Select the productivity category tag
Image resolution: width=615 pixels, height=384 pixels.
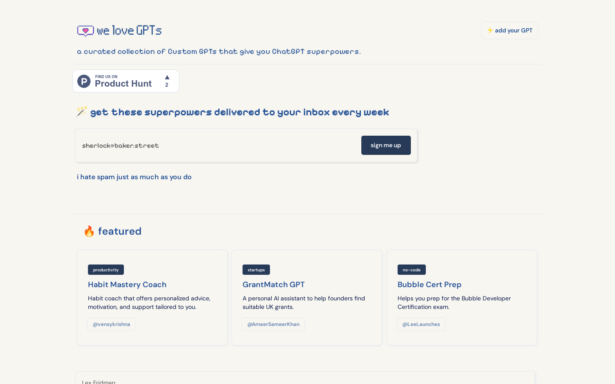[x=106, y=270]
